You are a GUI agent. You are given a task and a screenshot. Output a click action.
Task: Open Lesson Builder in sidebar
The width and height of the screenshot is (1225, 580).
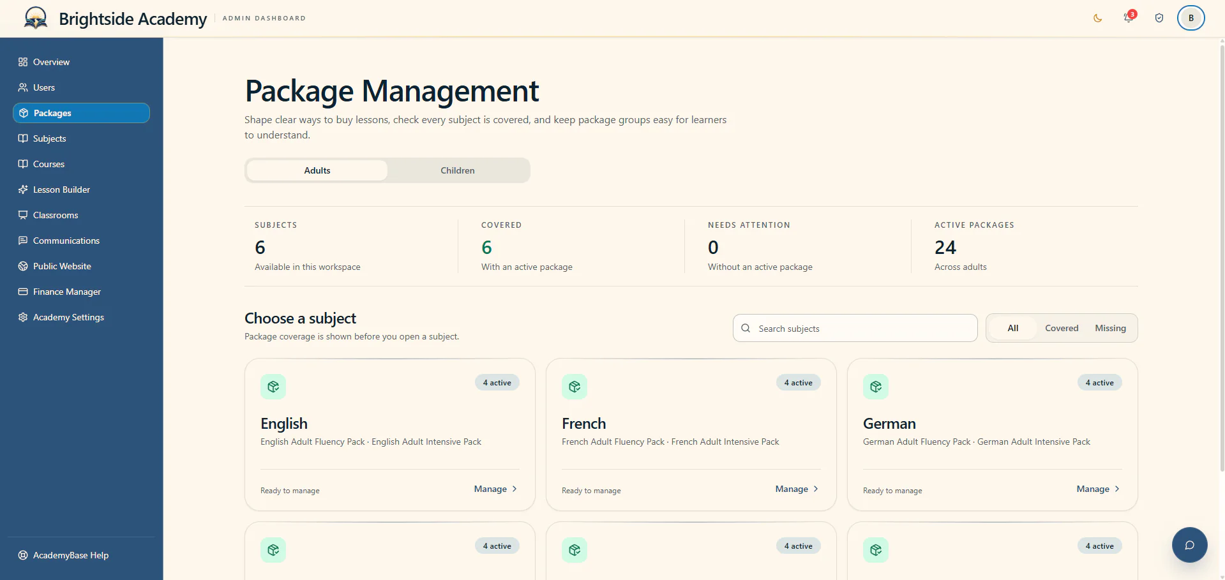[x=81, y=190]
